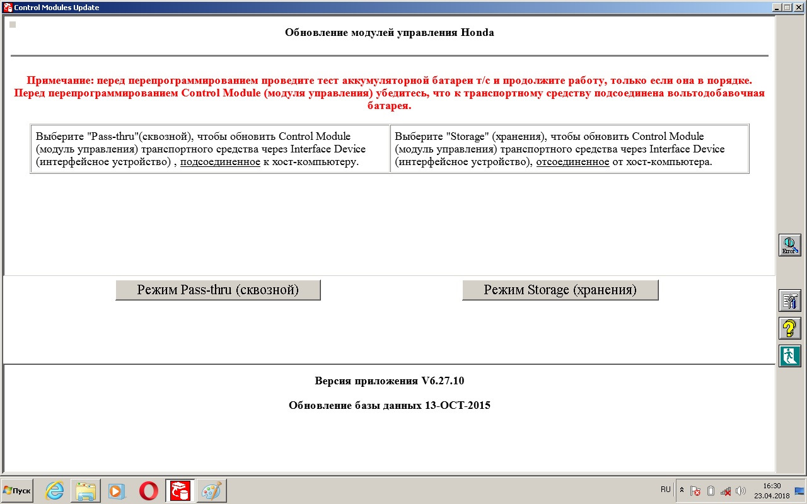Image resolution: width=807 pixels, height=504 pixels.
Task: Open help via the yellow question mark icon
Action: click(x=790, y=328)
